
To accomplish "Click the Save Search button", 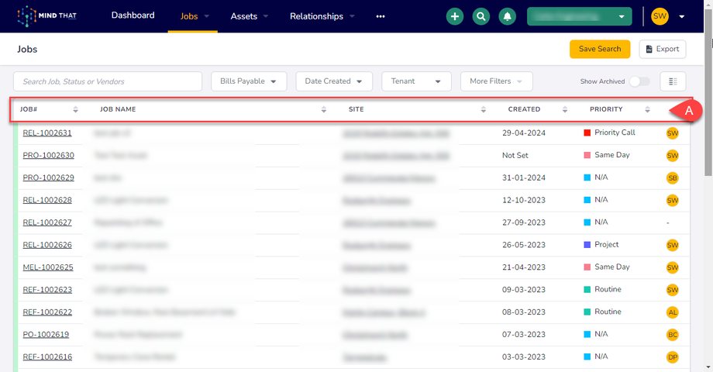I will point(600,49).
